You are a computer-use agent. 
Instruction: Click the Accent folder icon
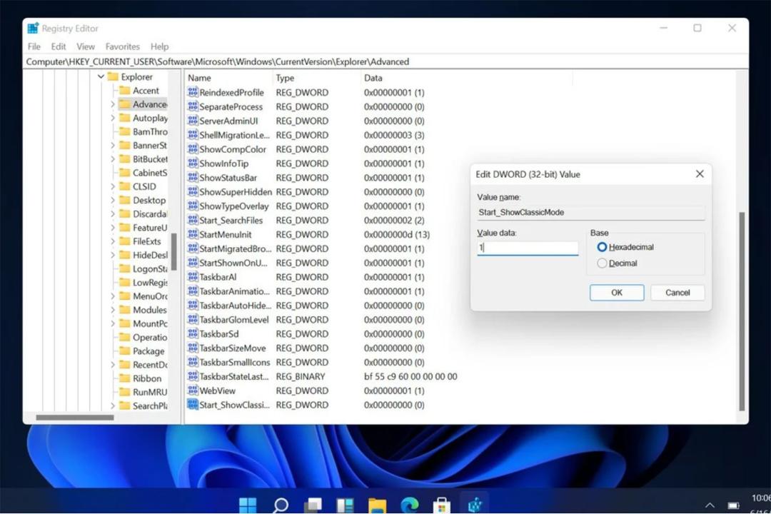125,91
